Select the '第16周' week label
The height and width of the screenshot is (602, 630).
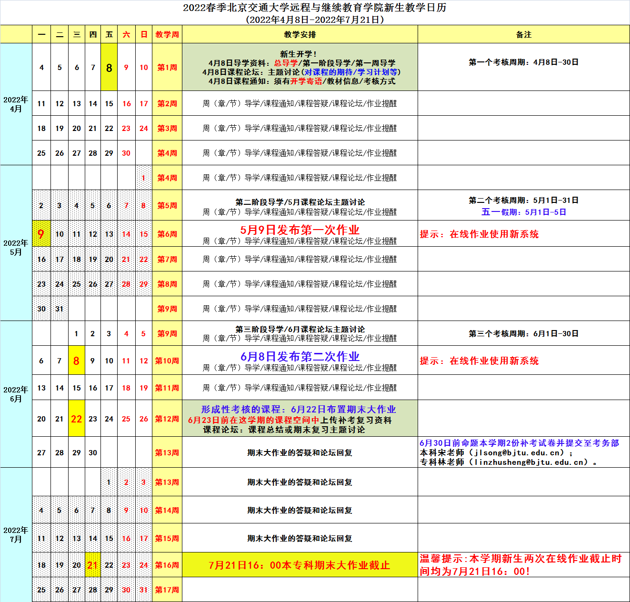tap(167, 565)
